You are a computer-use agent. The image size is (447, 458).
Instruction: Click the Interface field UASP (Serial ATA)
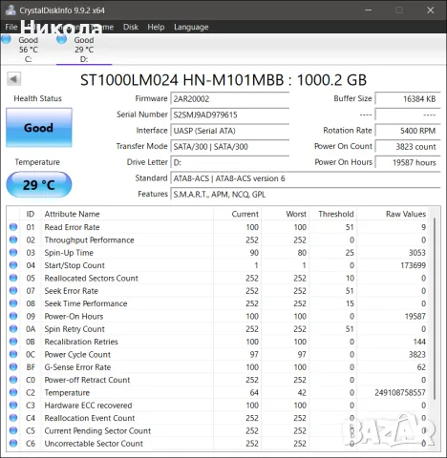(x=230, y=131)
